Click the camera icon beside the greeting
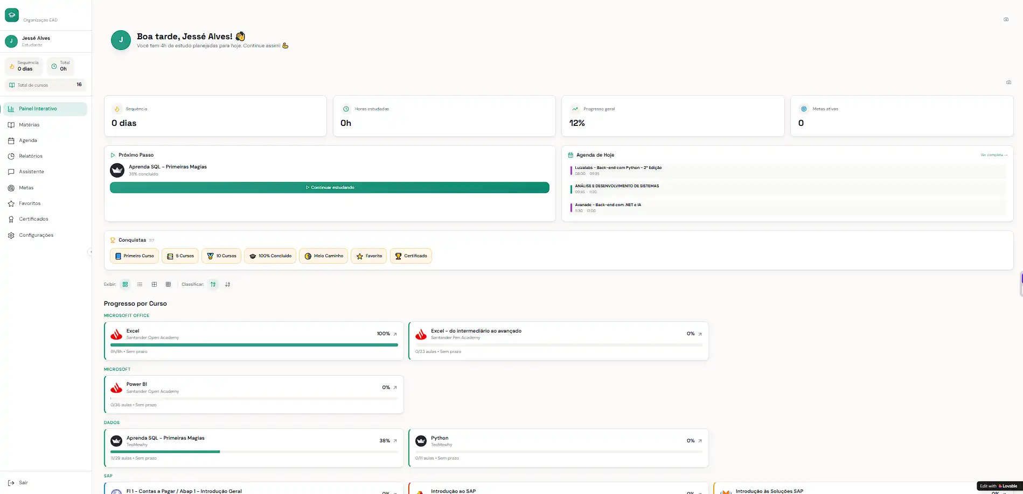Screen dimensions: 1023x494 (1006, 19)
